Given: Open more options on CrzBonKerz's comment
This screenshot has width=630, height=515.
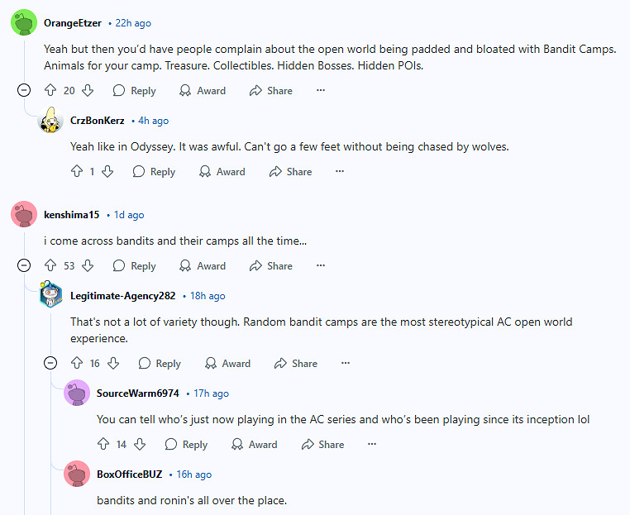Looking at the screenshot, I should pyautogui.click(x=339, y=171).
